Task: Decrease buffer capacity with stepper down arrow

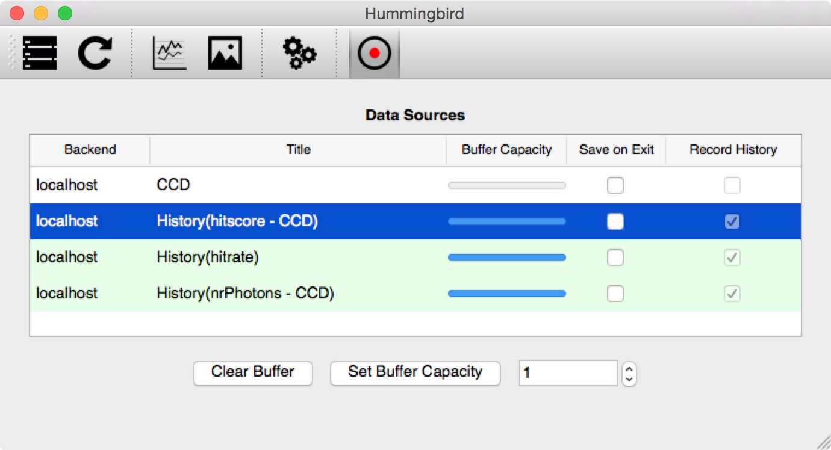Action: click(x=629, y=380)
